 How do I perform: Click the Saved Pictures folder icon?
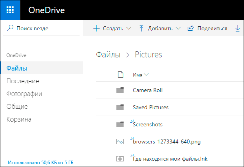click(x=120, y=107)
